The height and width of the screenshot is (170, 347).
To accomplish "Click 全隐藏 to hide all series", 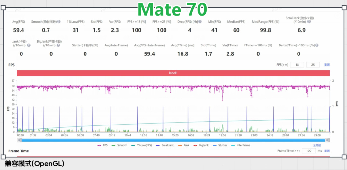I will 317,145.
